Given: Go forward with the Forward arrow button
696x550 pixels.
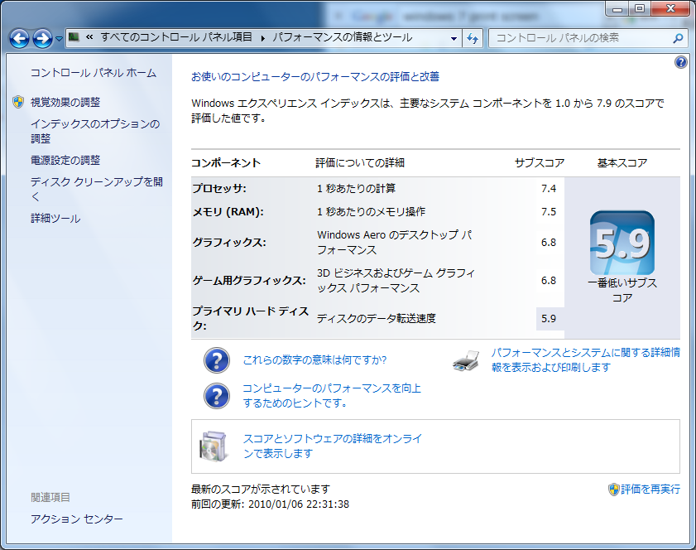Looking at the screenshot, I should [42, 39].
